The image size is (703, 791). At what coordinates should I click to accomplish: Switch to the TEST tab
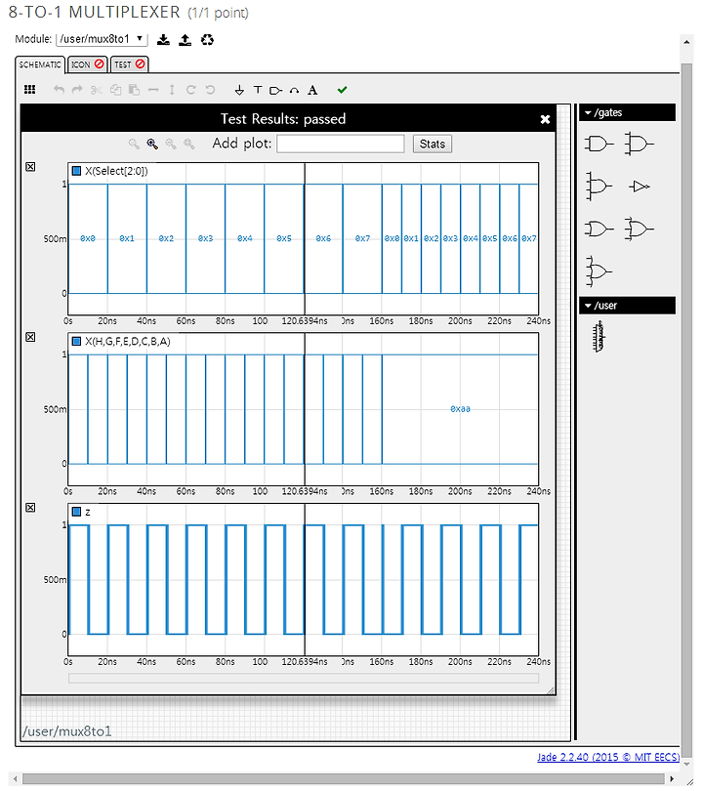(x=129, y=64)
